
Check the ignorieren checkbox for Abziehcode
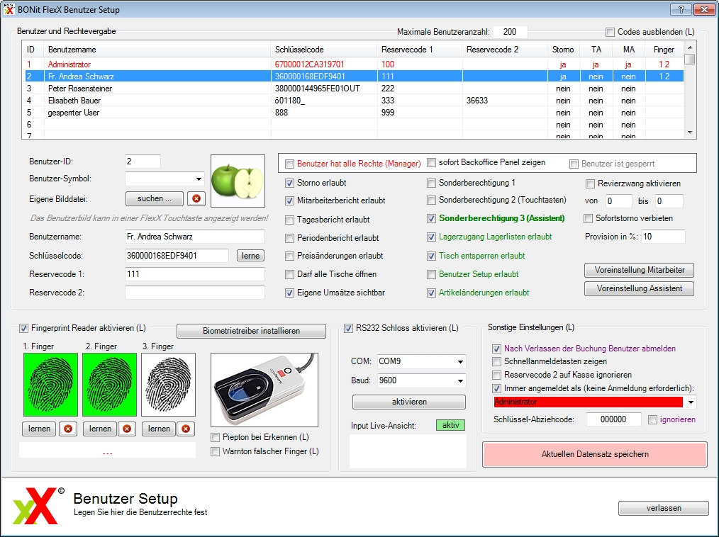652,420
